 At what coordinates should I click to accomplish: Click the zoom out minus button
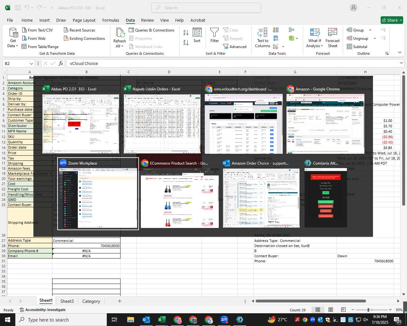353,310
